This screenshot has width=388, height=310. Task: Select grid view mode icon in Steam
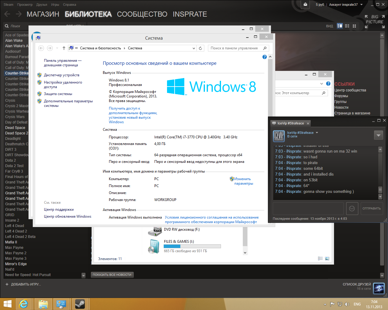(354, 26)
